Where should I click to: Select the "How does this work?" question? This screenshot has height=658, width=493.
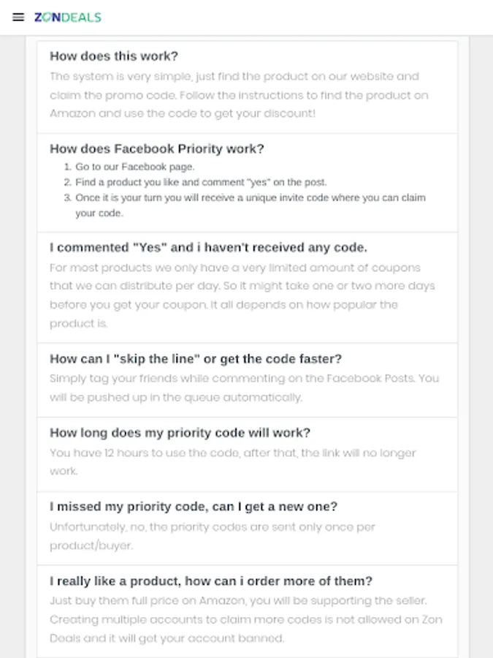coord(114,56)
